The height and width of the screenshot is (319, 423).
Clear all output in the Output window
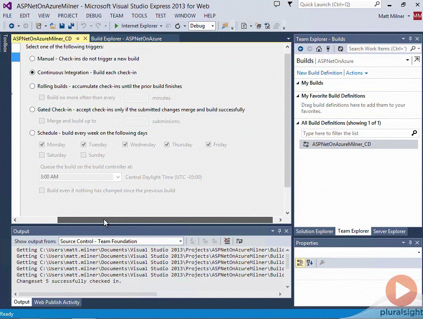click(227, 241)
